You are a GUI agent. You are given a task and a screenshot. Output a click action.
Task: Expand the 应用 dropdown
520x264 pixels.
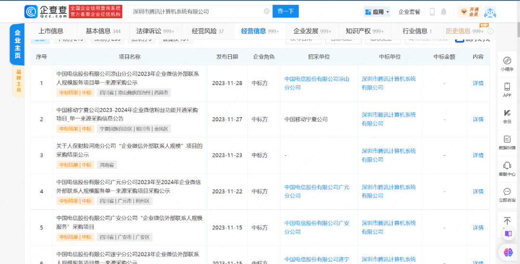pyautogui.click(x=377, y=12)
